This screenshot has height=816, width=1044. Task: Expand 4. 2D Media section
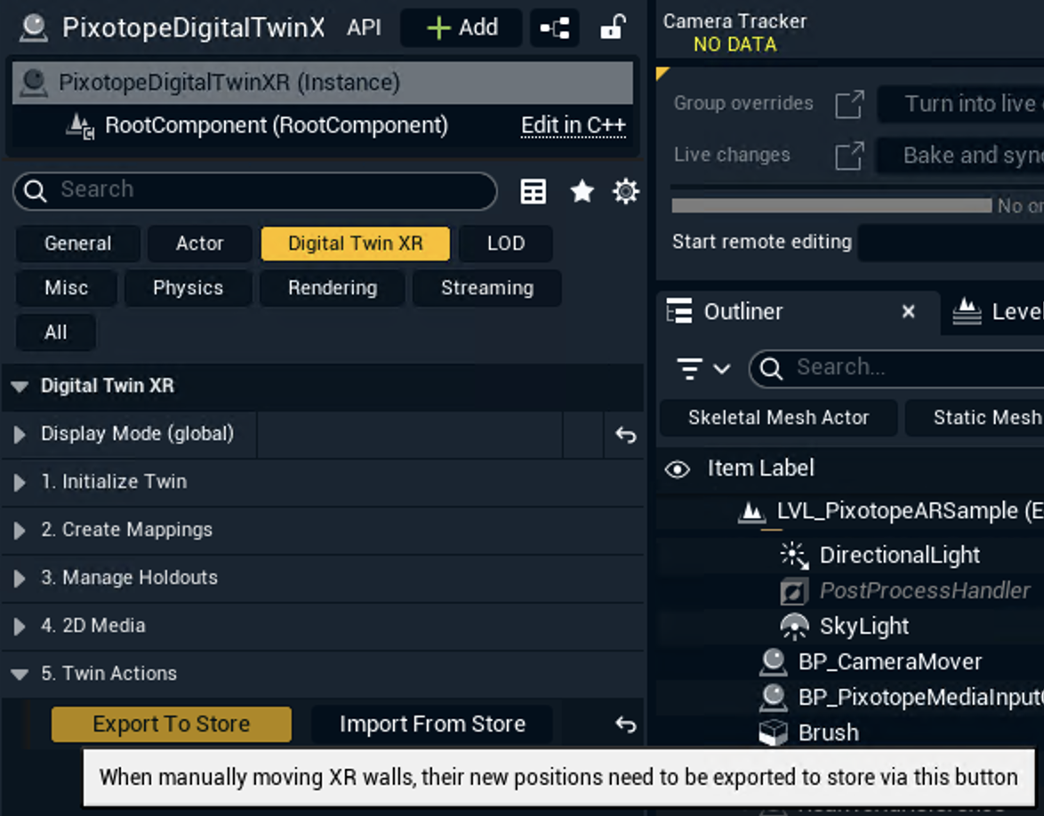[20, 627]
